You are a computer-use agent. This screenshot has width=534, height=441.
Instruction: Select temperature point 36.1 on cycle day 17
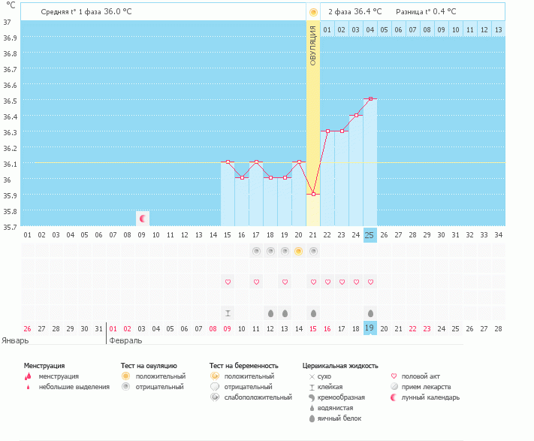pyautogui.click(x=256, y=162)
